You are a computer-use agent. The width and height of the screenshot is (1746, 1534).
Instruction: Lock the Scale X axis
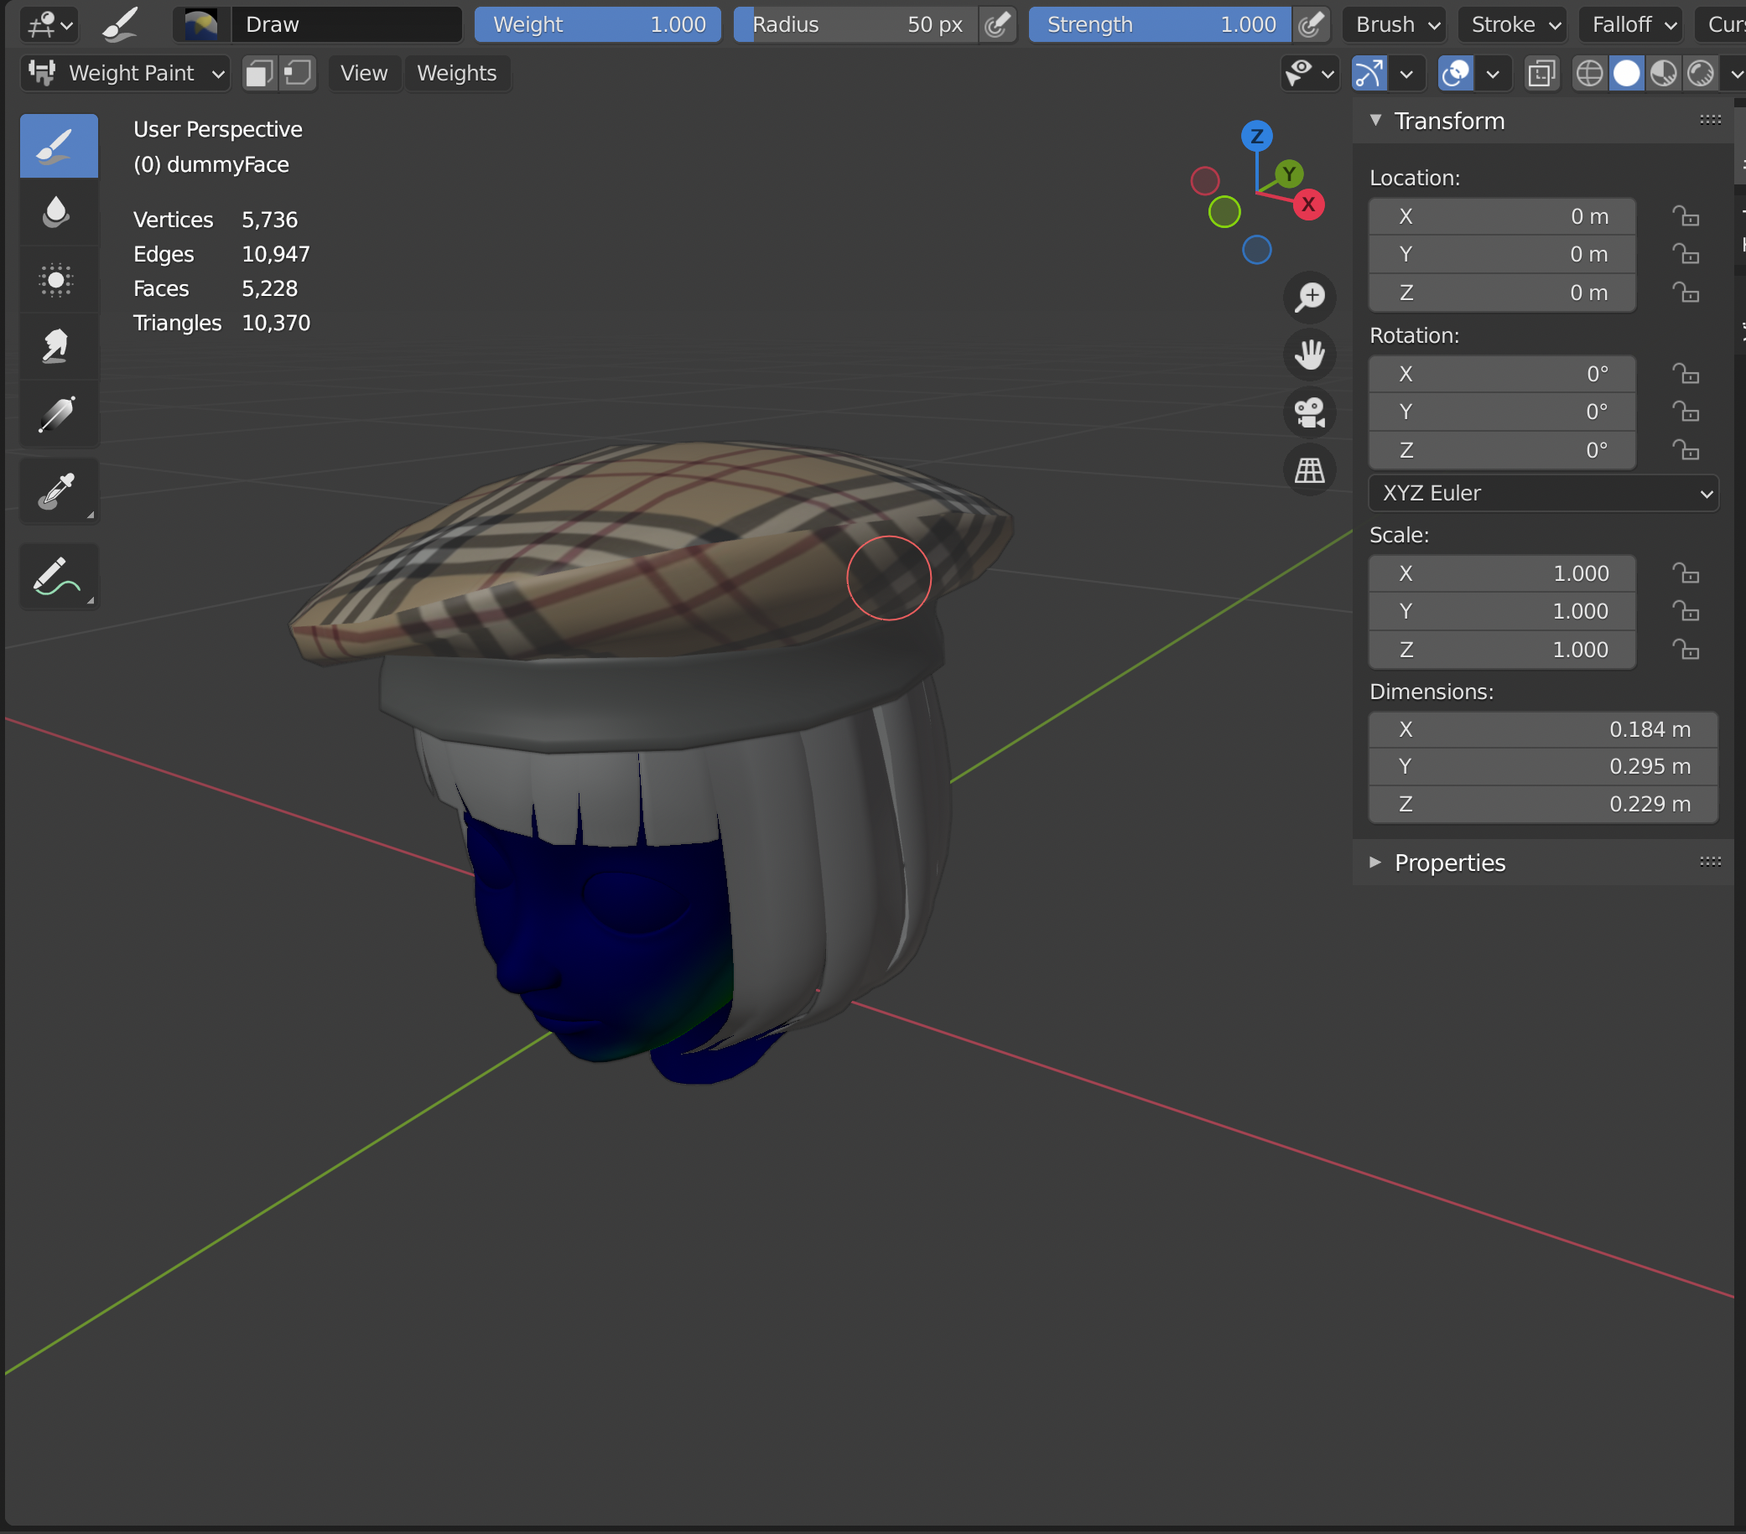(1686, 573)
